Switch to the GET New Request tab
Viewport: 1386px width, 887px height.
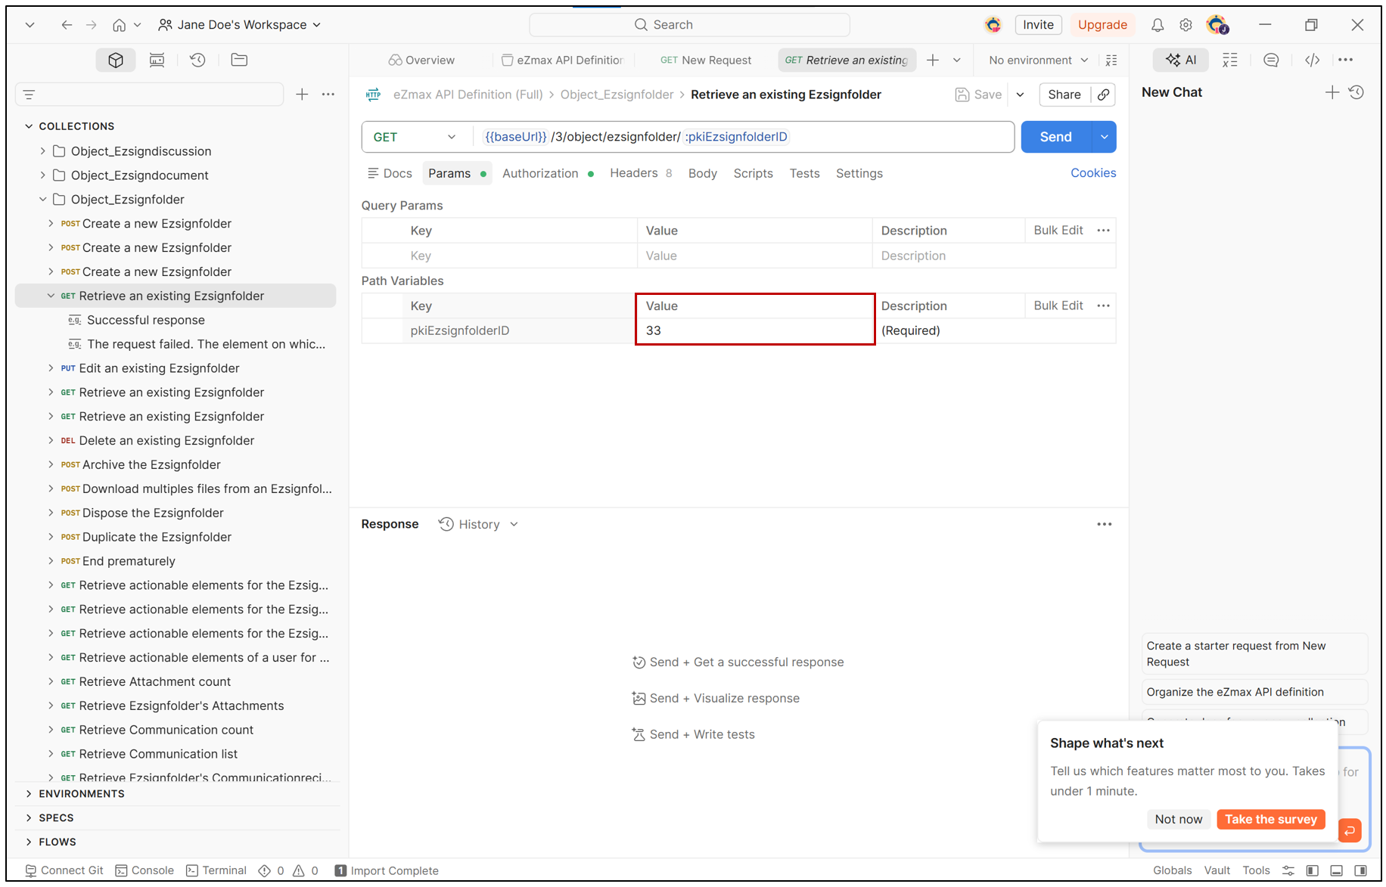(706, 60)
